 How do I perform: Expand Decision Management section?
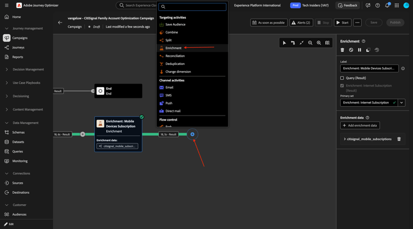tap(7, 69)
